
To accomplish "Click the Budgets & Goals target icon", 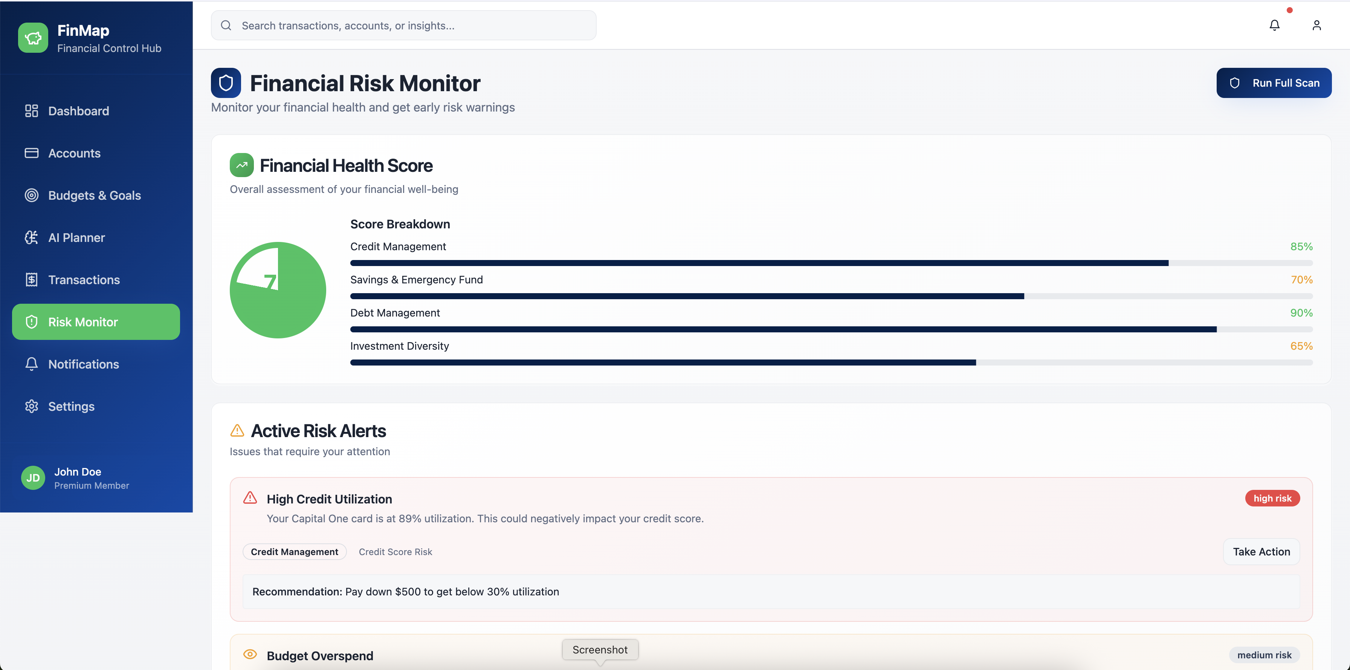I will click(31, 195).
